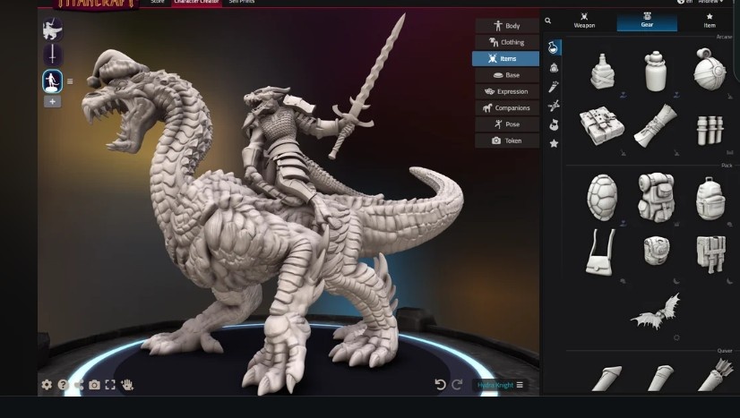Open the item search magnifier
Image resolution: width=740 pixels, height=418 pixels.
coord(548,21)
